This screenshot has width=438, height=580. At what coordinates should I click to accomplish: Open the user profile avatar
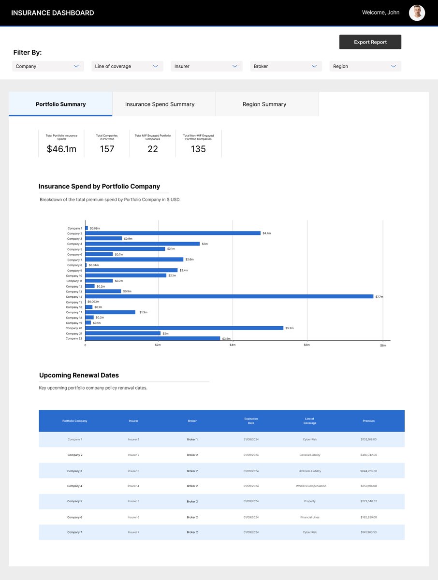coord(417,13)
